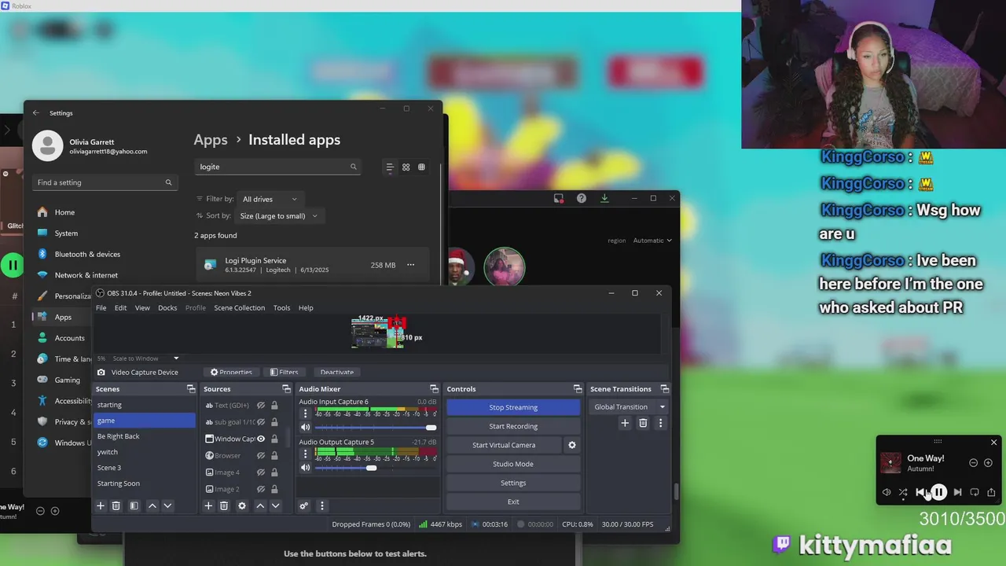Open scene filters icon in the Scenes panel
Screen dimensions: 1006x566
point(134,506)
